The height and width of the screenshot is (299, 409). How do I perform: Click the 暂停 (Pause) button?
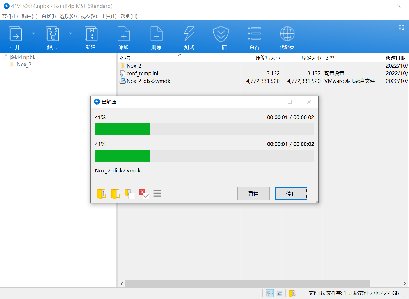[x=254, y=193]
